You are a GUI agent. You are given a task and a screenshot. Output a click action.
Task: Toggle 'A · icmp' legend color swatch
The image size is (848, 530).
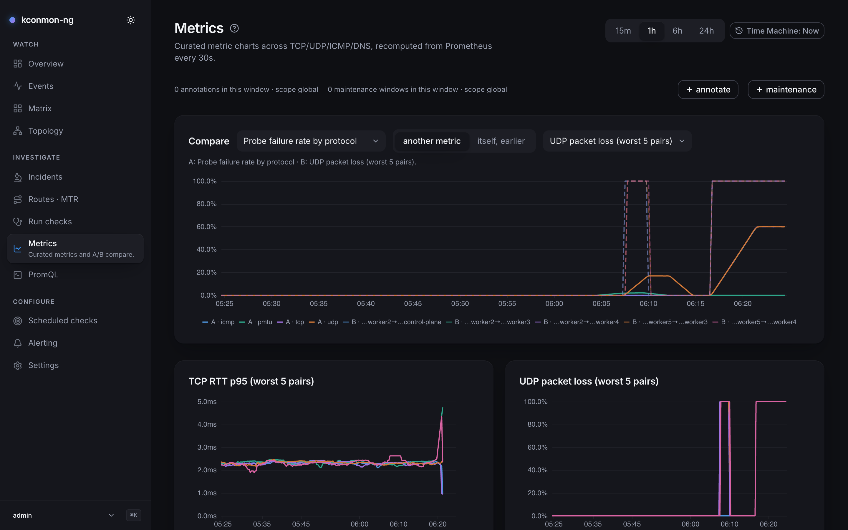[x=205, y=322]
